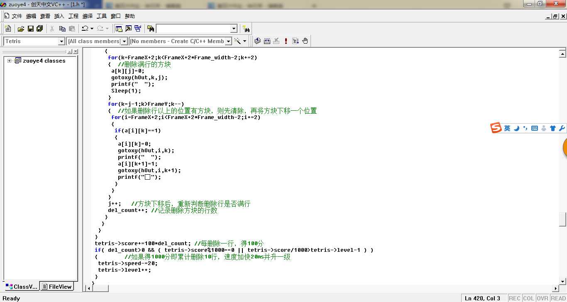Screen dimensions: 567x302
Task: Click the horizontal scroll right arrow
Action: click(x=556, y=288)
